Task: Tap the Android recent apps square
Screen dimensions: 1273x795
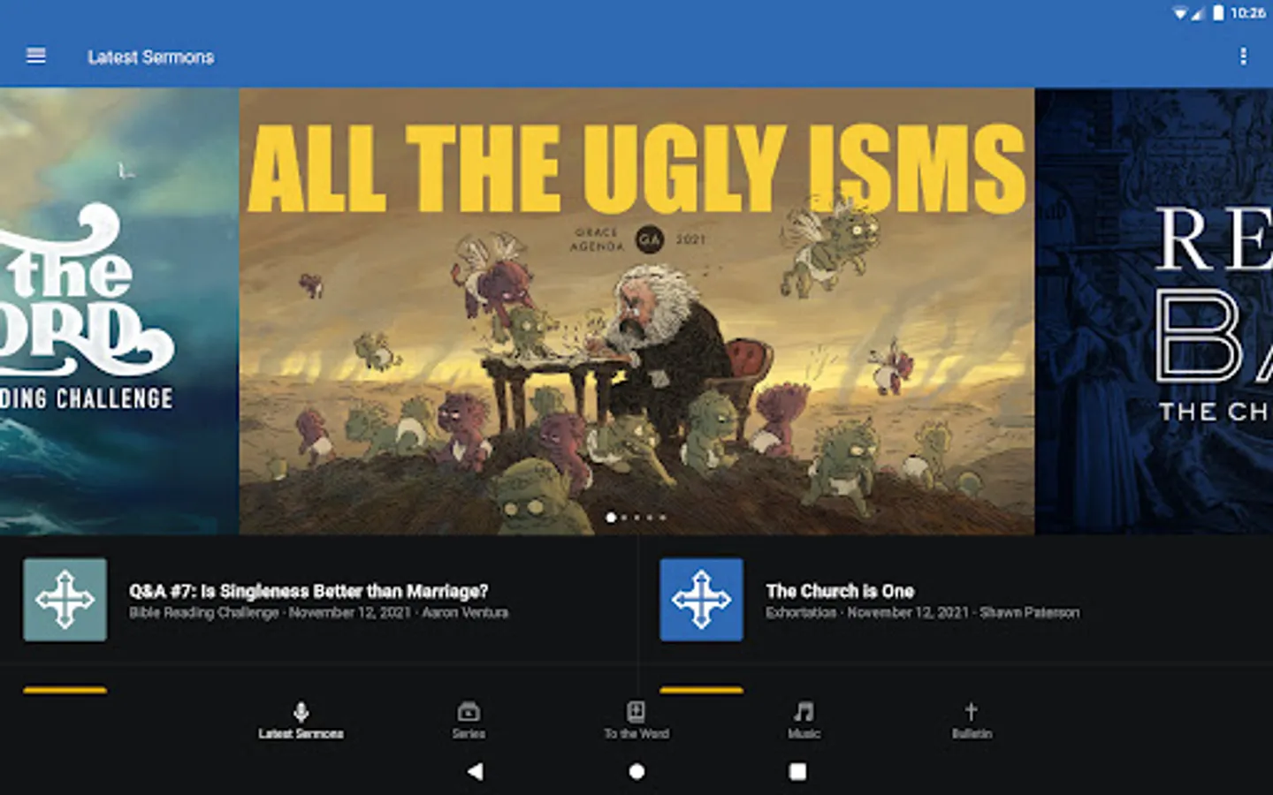Action: 797,771
